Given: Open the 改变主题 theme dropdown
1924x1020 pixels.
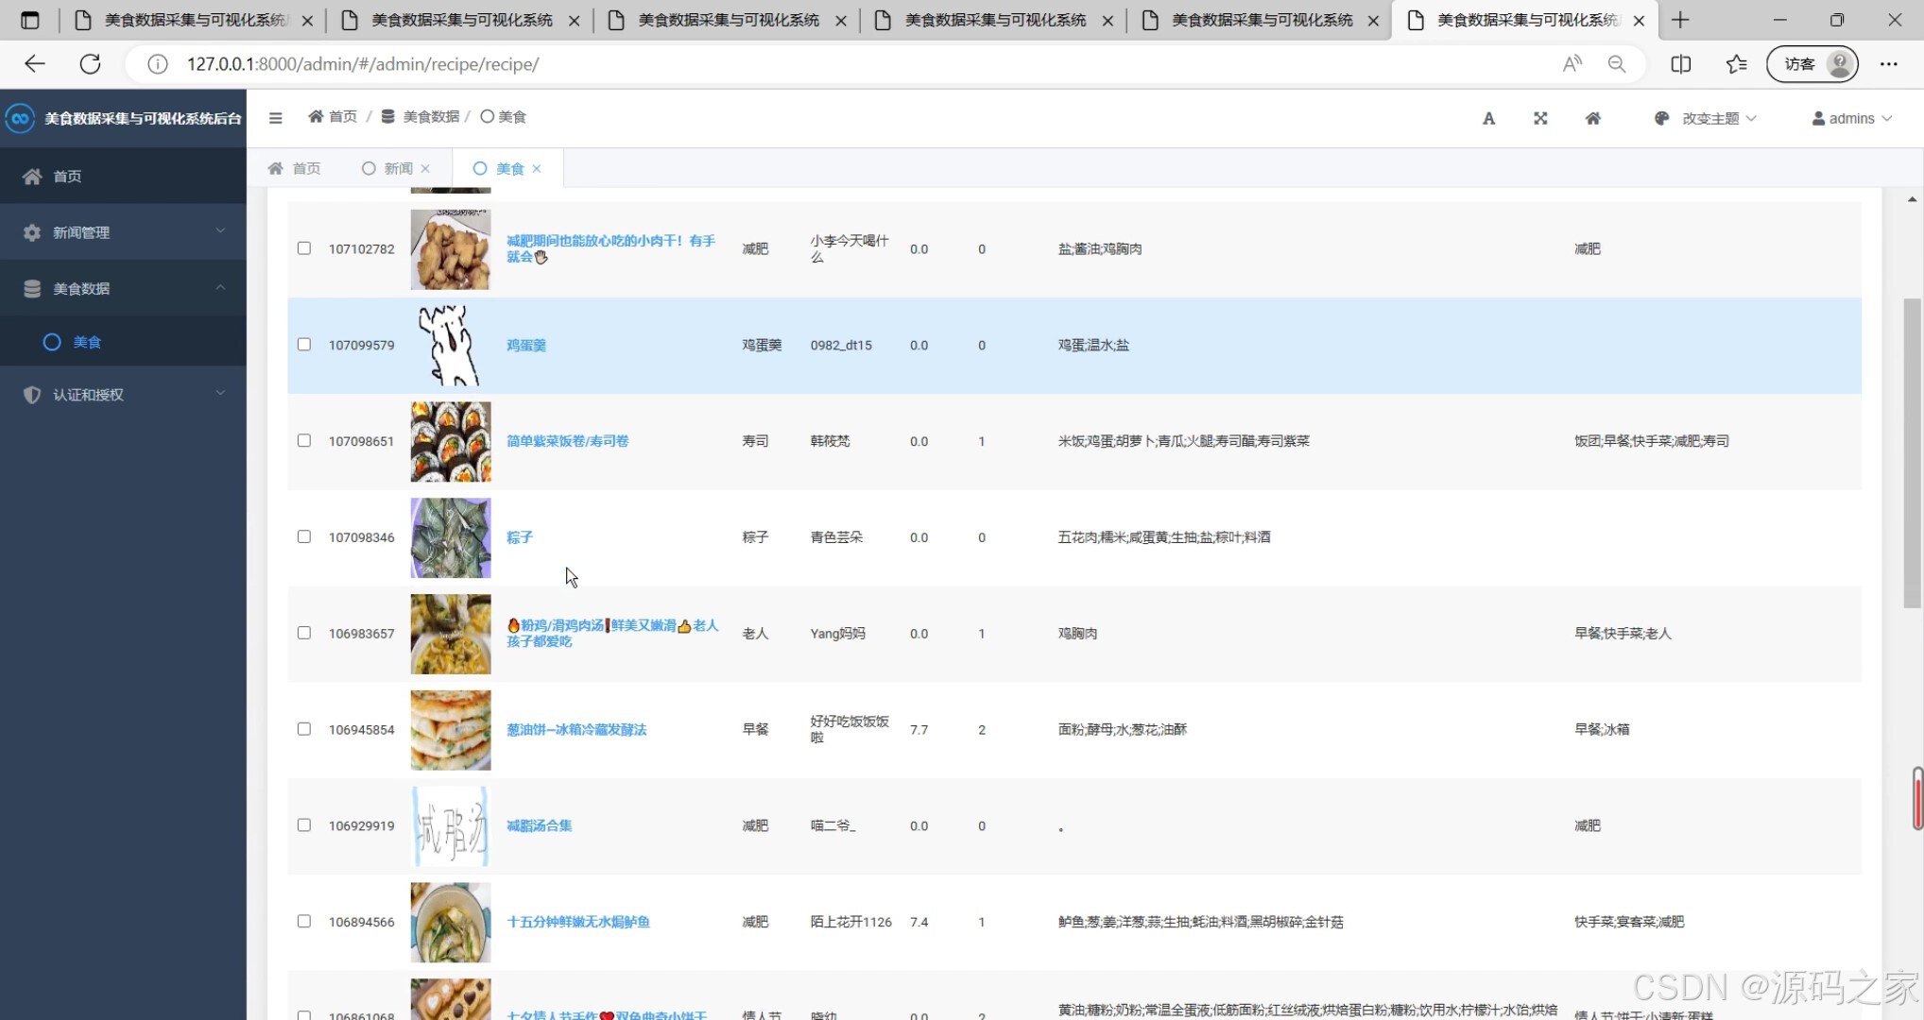Looking at the screenshot, I should tap(1712, 117).
